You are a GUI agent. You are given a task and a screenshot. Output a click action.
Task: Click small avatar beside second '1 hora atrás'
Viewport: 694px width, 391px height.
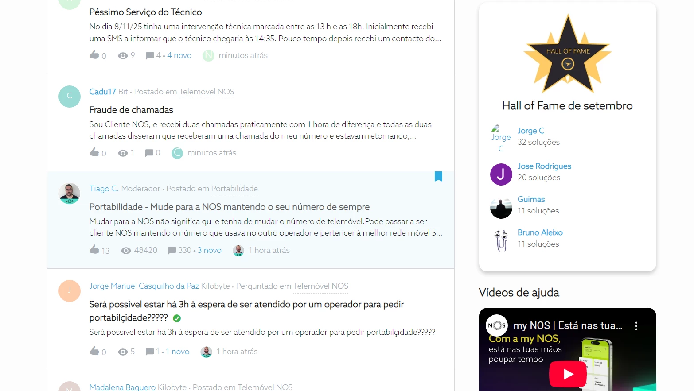[206, 352]
